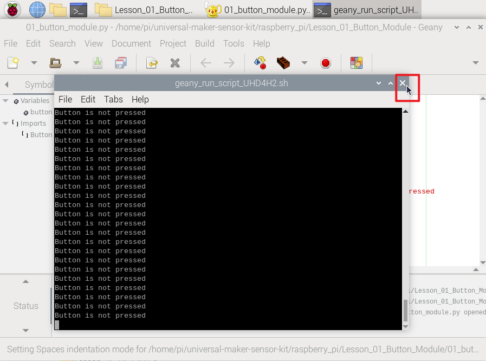
Task: Open the Build options dropdown arrow
Action: 304,63
